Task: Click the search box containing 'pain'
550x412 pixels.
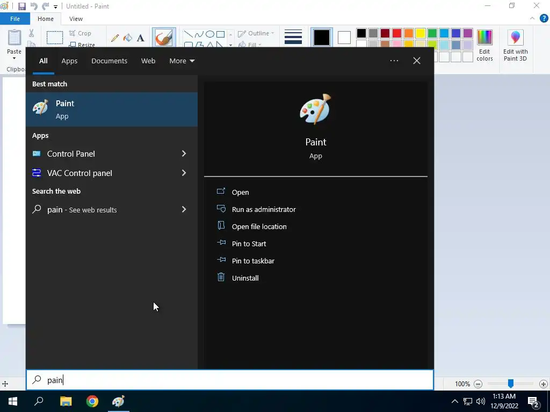Action: 230,380
